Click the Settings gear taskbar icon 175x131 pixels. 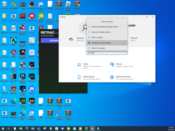click(x=92, y=129)
